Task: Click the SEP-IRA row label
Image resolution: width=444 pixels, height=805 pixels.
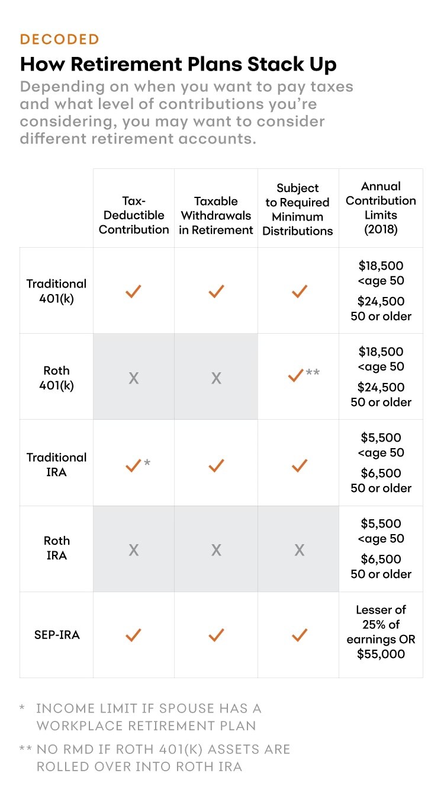Action: tap(57, 635)
